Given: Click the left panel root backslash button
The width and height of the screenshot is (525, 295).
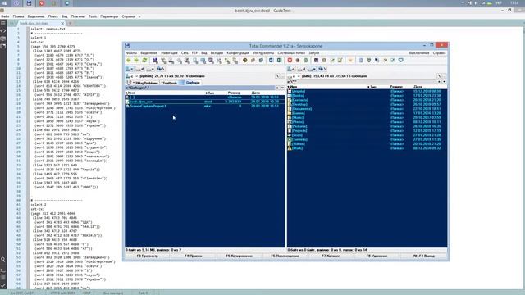Looking at the screenshot, I should coord(277,76).
